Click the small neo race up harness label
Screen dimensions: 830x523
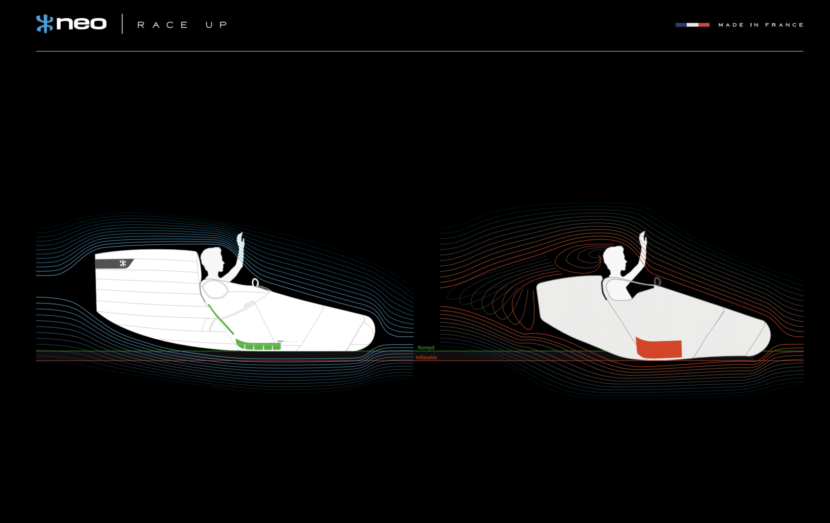pos(287,341)
